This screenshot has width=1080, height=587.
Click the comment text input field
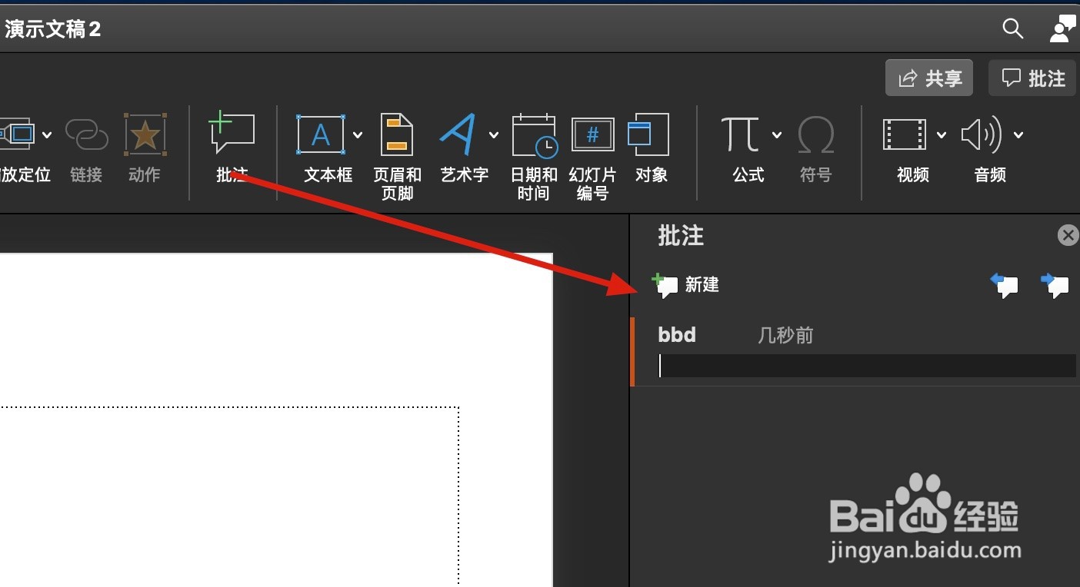867,366
